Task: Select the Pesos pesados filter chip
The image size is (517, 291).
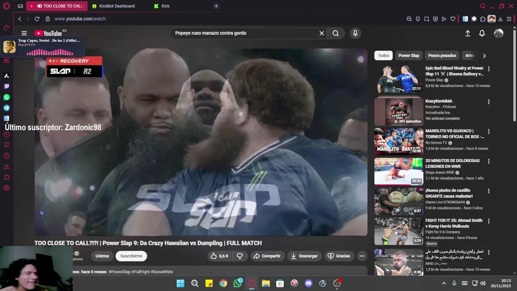Action: (442, 56)
